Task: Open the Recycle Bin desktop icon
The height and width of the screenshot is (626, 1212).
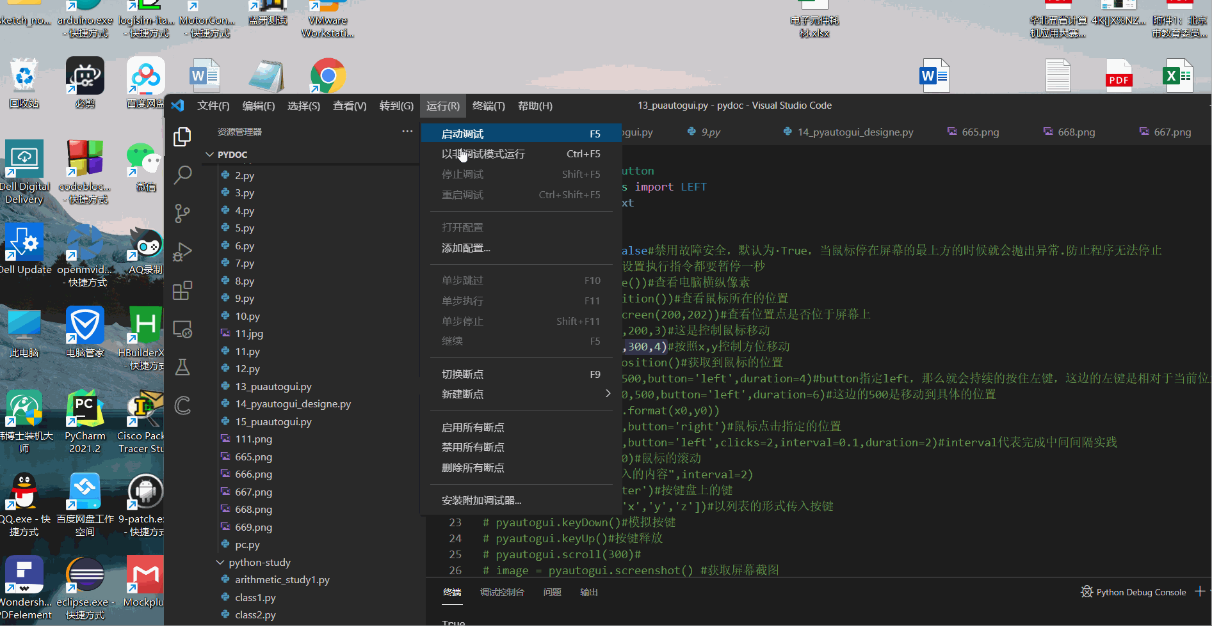Action: pos(24,83)
